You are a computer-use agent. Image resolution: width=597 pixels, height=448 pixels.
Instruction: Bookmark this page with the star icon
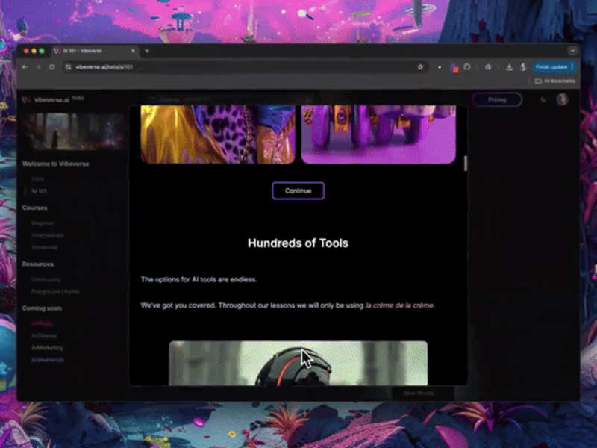pyautogui.click(x=420, y=67)
